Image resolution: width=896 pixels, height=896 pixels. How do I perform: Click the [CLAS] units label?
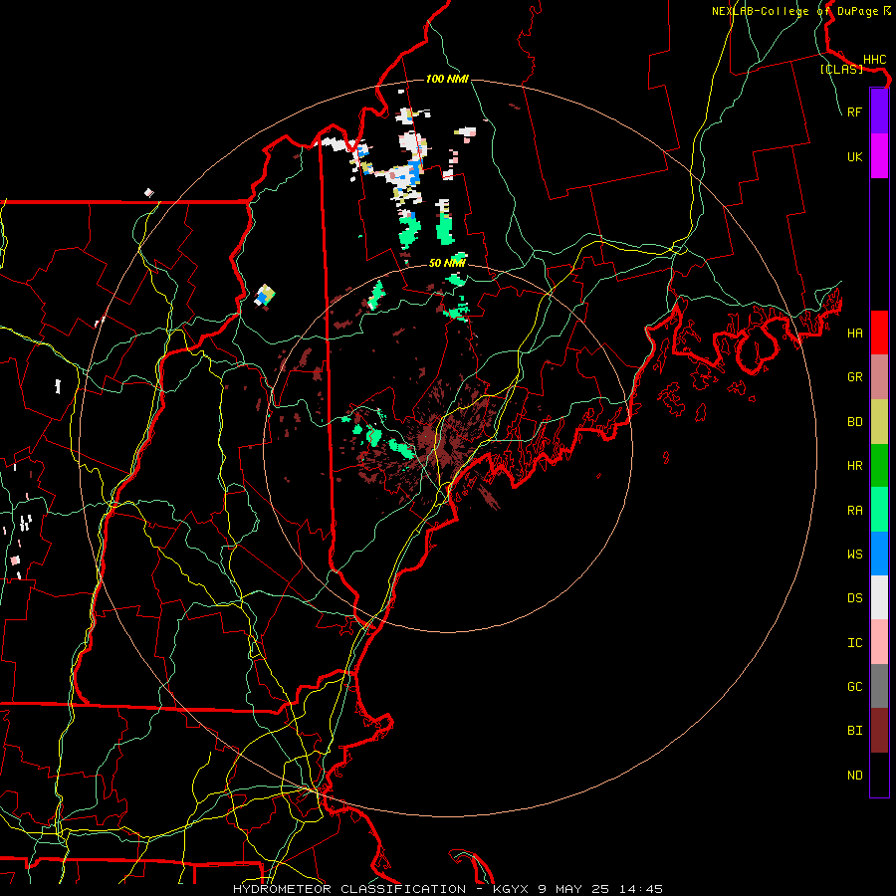pyautogui.click(x=841, y=69)
